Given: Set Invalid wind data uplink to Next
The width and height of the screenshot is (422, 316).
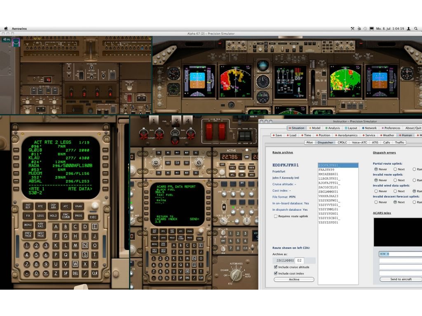Looking at the screenshot, I should click(395, 191).
